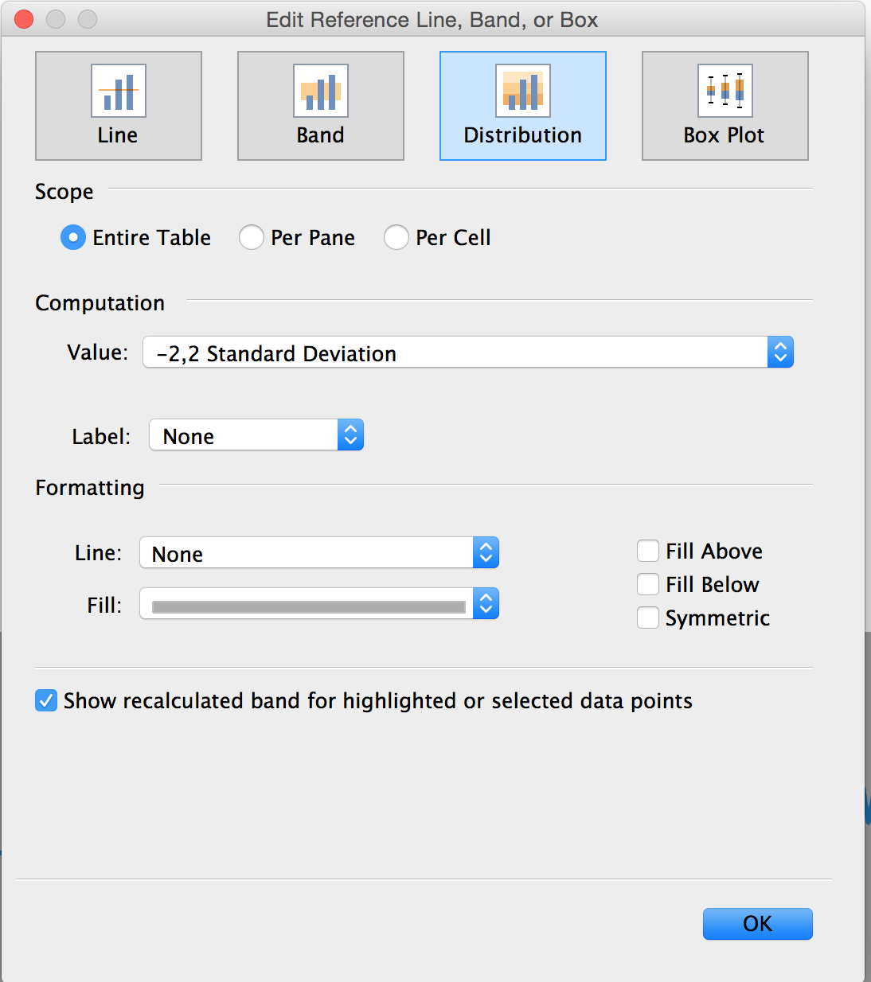
Task: Open the Value computation dropdown
Action: [x=468, y=352]
